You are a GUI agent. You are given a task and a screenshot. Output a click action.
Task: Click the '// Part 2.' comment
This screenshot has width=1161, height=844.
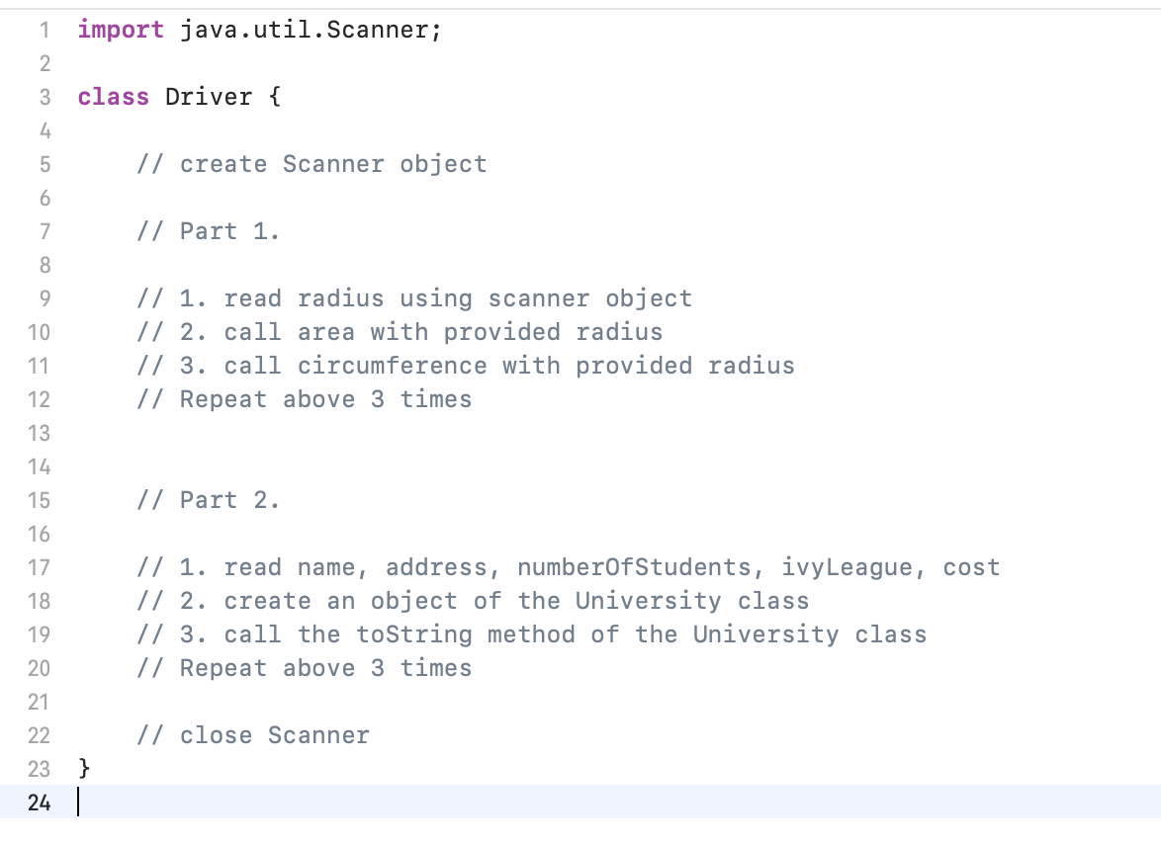[209, 500]
